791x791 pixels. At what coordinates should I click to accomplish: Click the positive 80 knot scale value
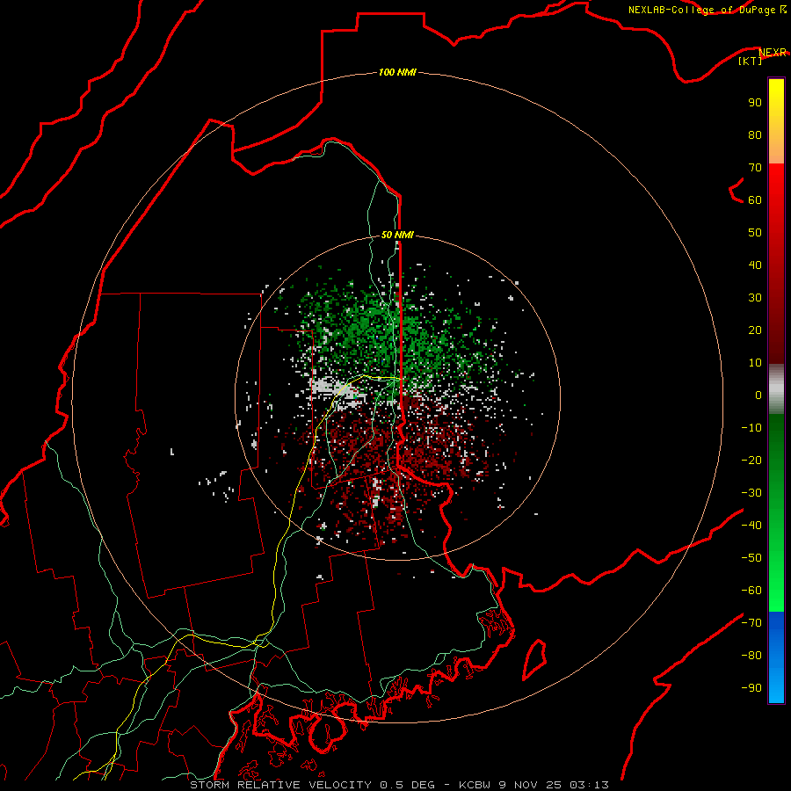pos(755,134)
